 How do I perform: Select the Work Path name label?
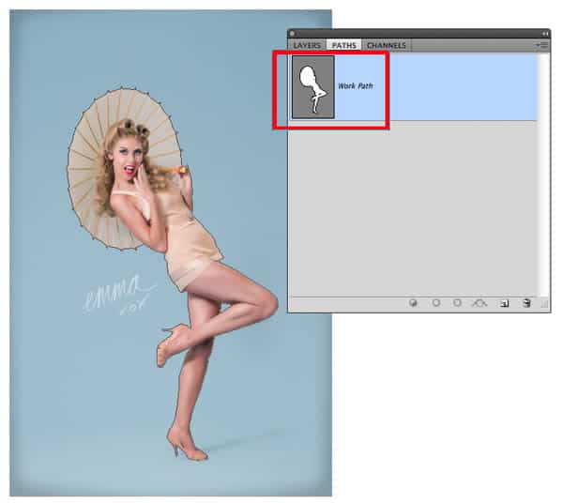356,86
